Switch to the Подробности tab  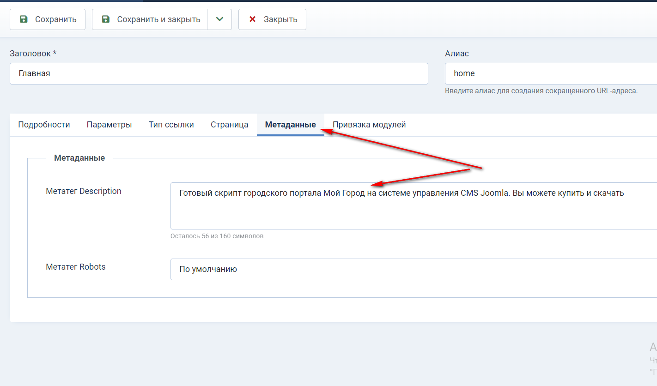point(44,125)
